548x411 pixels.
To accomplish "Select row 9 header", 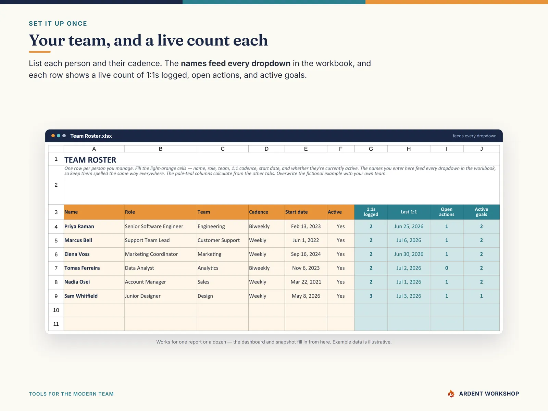I will point(56,296).
